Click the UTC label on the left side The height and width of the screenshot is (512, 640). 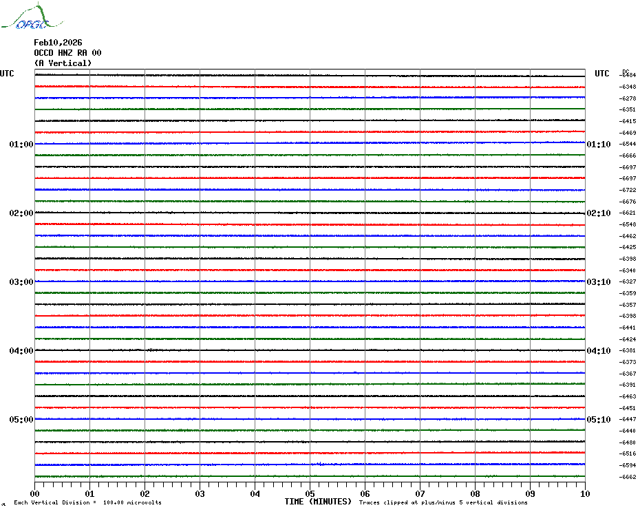pyautogui.click(x=7, y=74)
